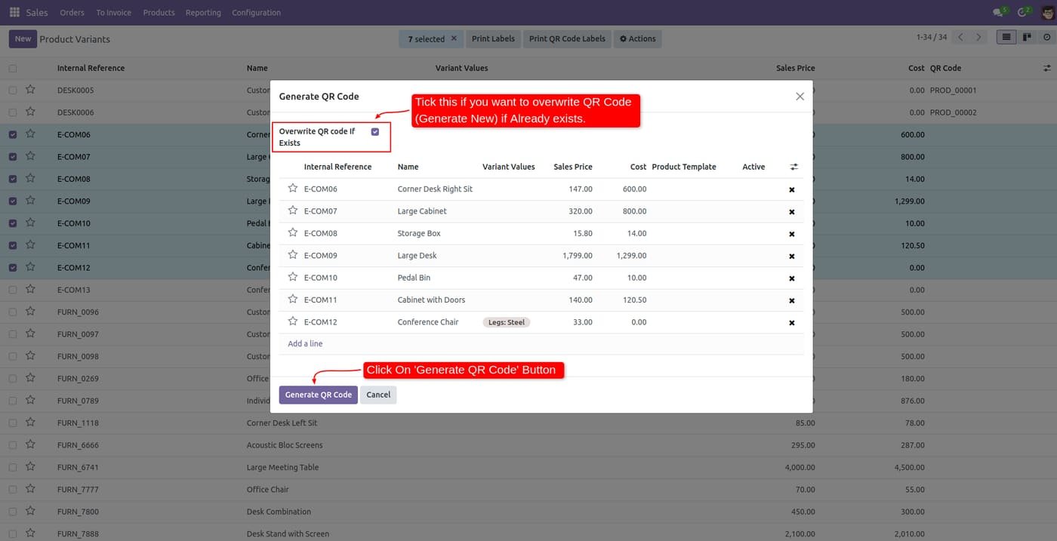Screen dimensions: 1057x541
Task: Favorite the E-COM06 row star in dialog
Action: 293,188
